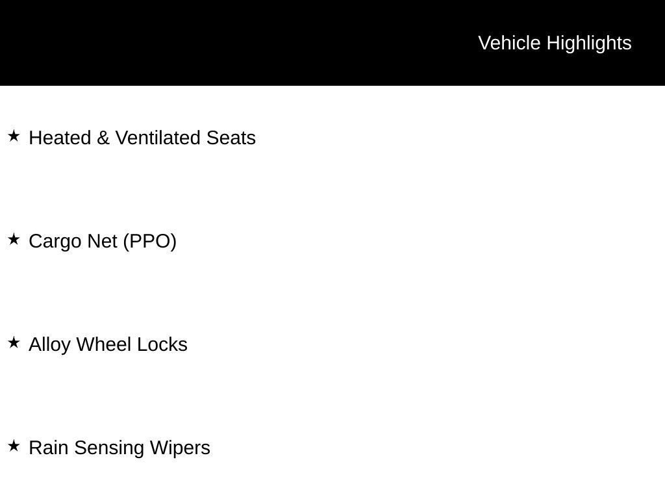Click the word "Wipers" in the last feature
Viewport: 665px width, 499px height.
(180, 448)
